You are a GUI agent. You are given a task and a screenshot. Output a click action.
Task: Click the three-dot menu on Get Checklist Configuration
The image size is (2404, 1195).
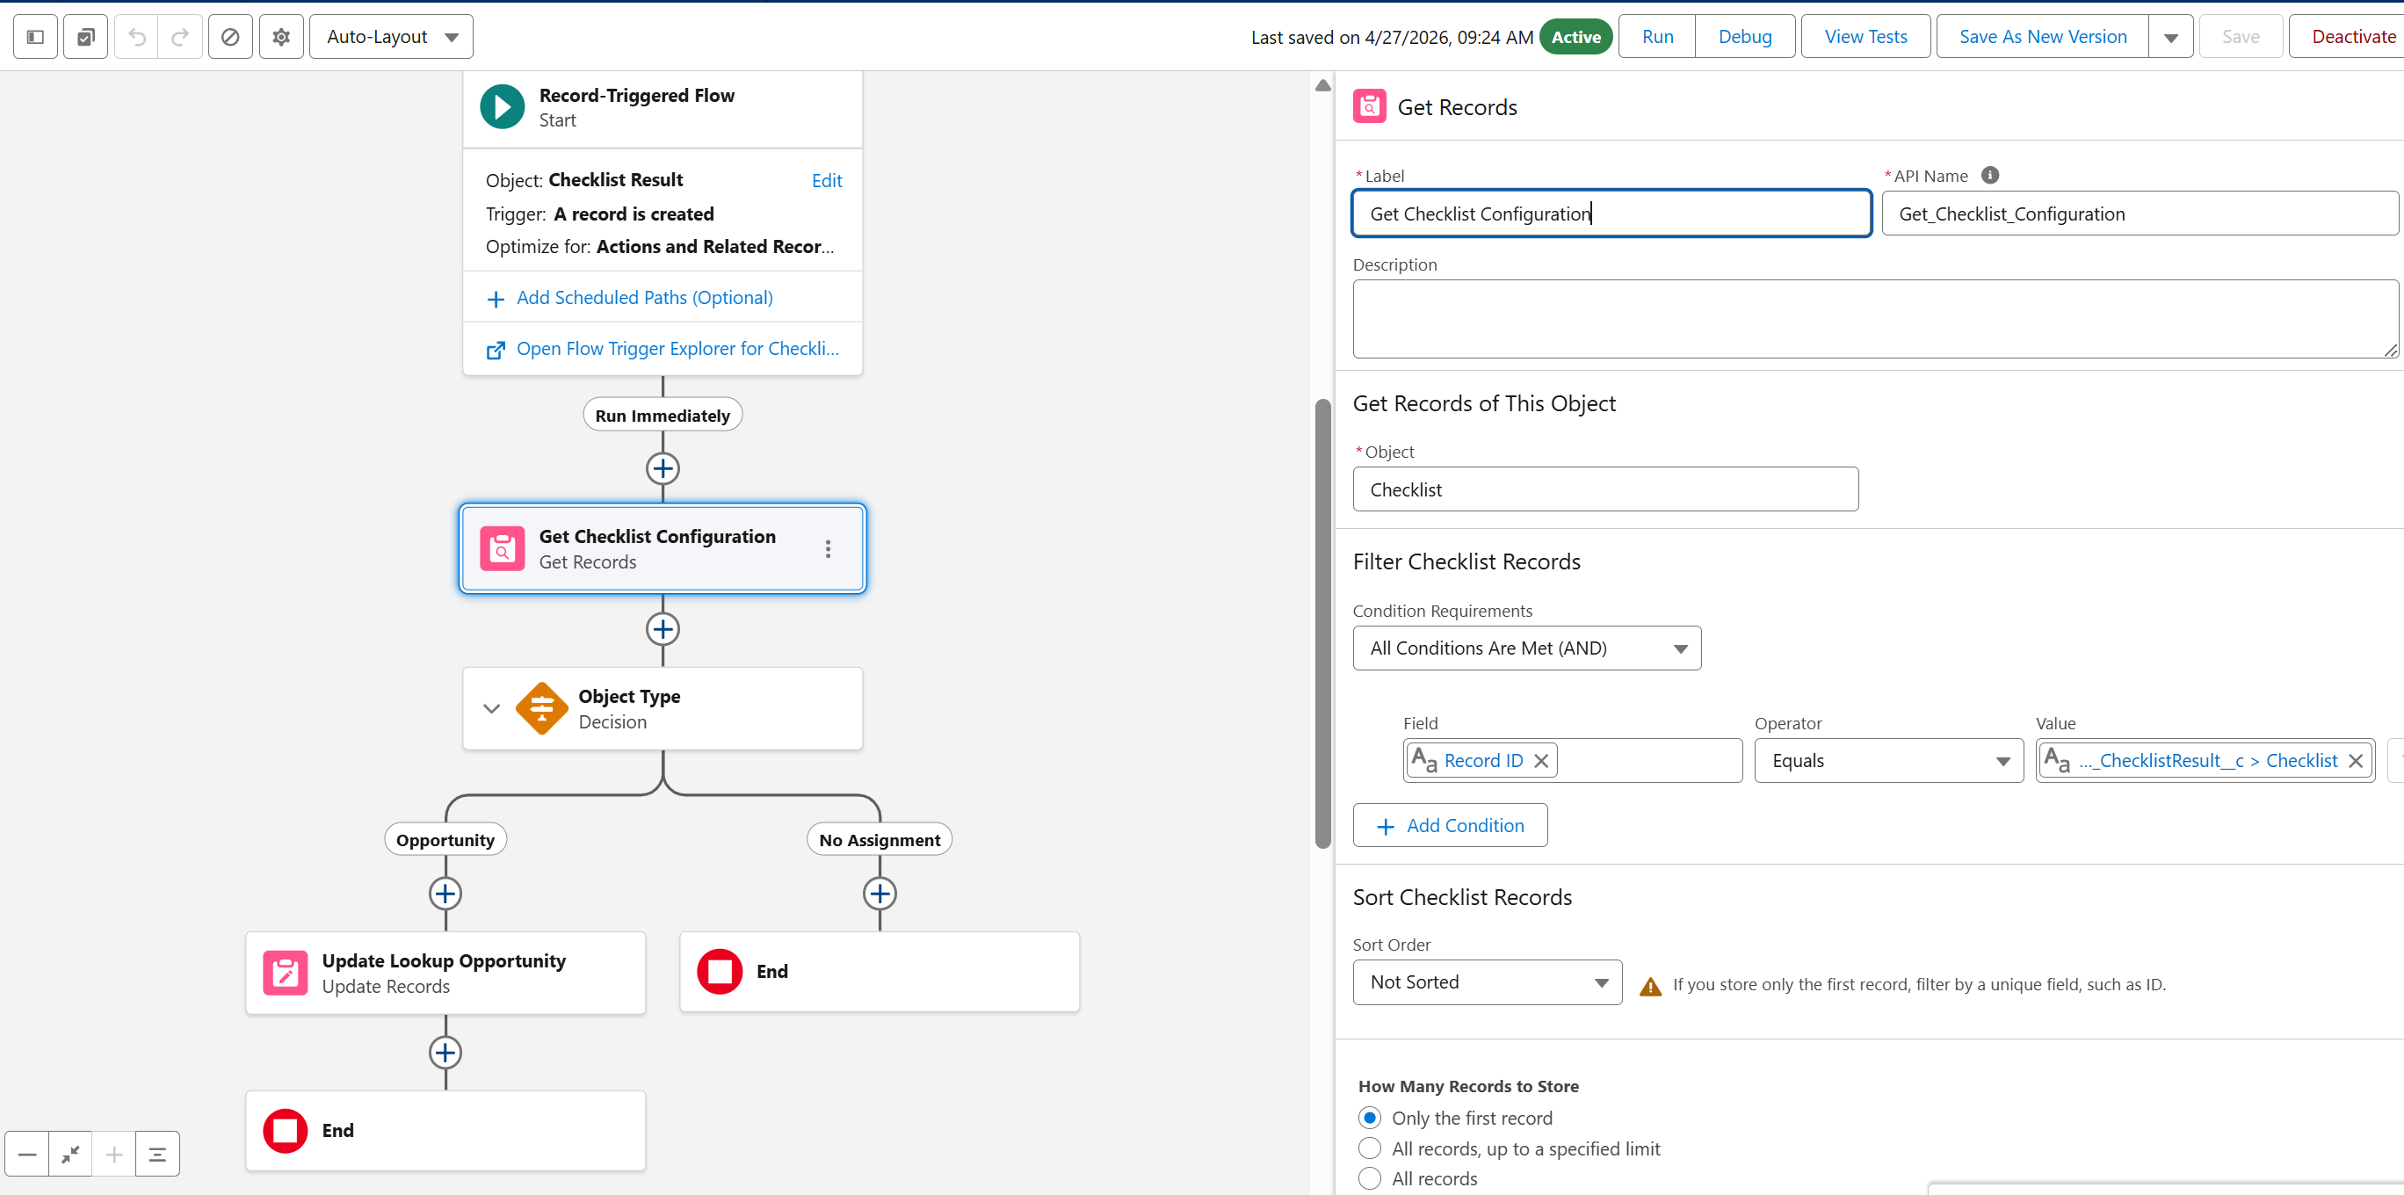[x=827, y=549]
